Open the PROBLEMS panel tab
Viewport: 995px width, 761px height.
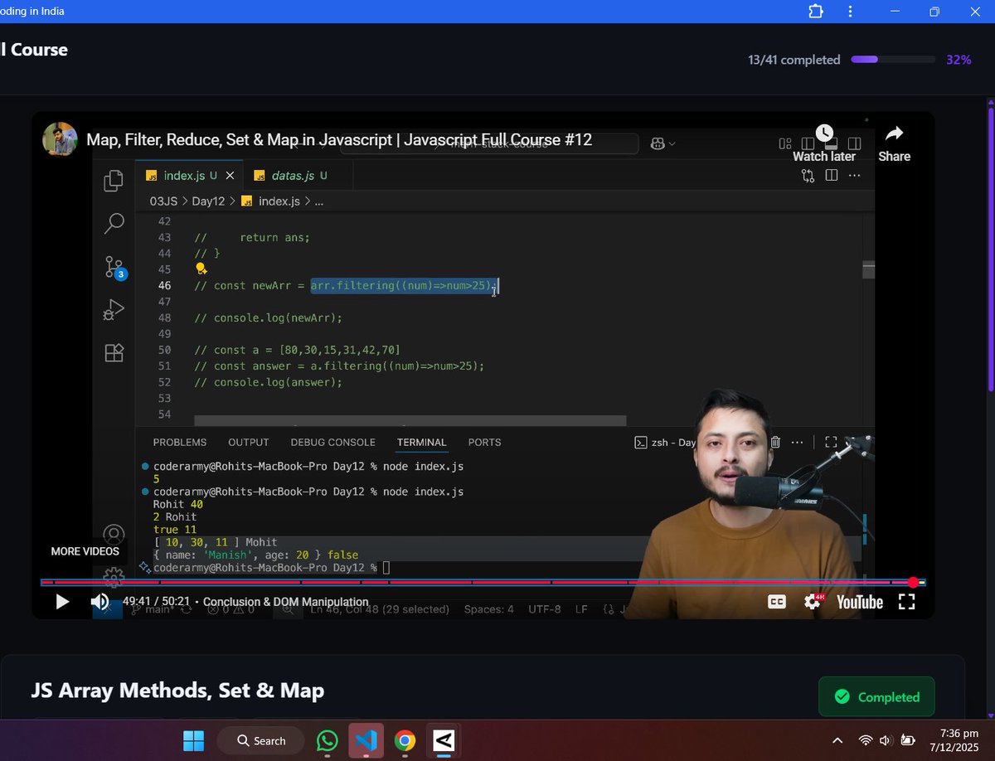(x=180, y=442)
